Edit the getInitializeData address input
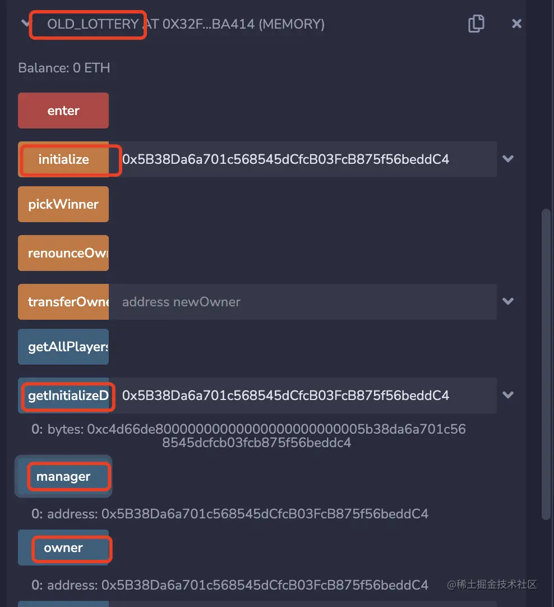Viewport: 554px width, 607px height. click(x=303, y=396)
